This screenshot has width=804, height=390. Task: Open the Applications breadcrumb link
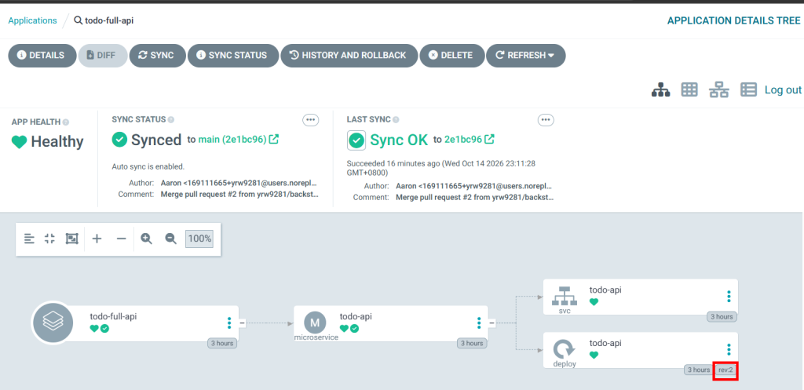(32, 20)
